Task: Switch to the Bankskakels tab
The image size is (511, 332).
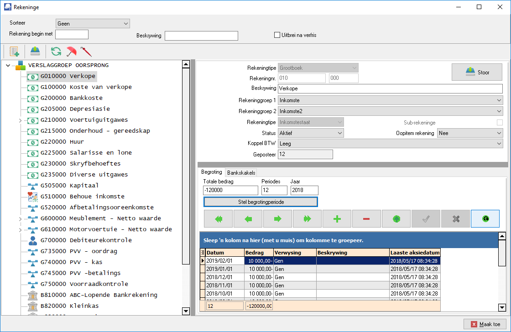Action: click(241, 173)
